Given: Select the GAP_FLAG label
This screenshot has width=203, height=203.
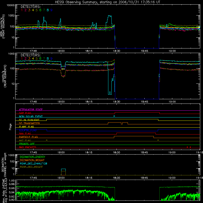Looking at the screenshot, I should [x=25, y=113].
